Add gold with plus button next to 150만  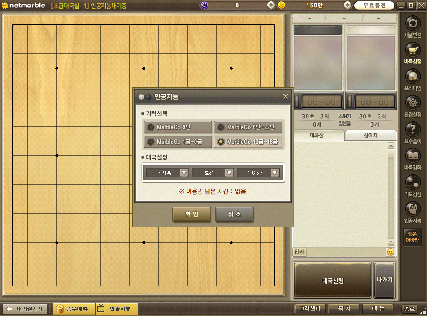[x=347, y=5]
